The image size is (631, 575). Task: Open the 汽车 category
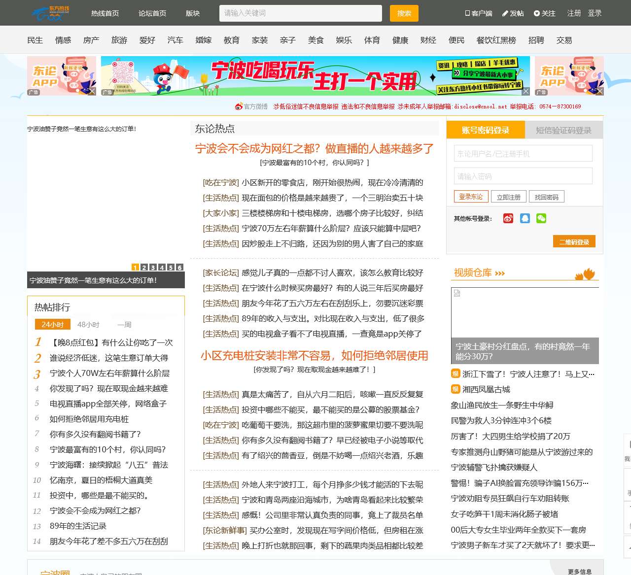point(175,40)
